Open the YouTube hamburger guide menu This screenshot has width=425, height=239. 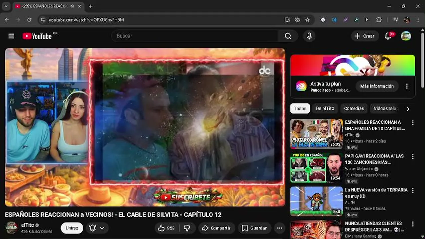[11, 36]
